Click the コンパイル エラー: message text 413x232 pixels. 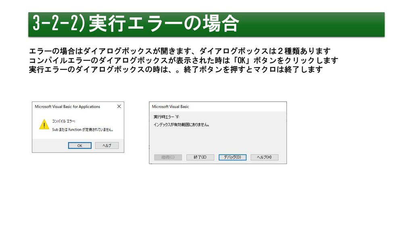click(63, 121)
